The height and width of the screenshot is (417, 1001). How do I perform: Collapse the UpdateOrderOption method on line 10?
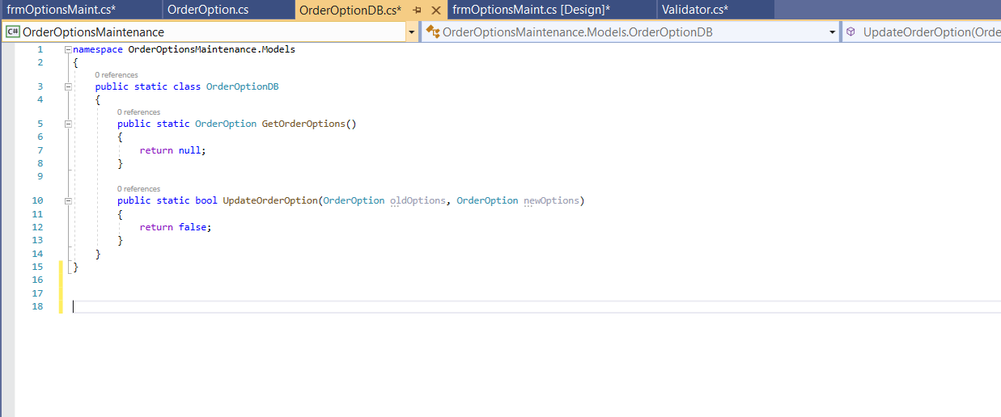pyautogui.click(x=68, y=200)
